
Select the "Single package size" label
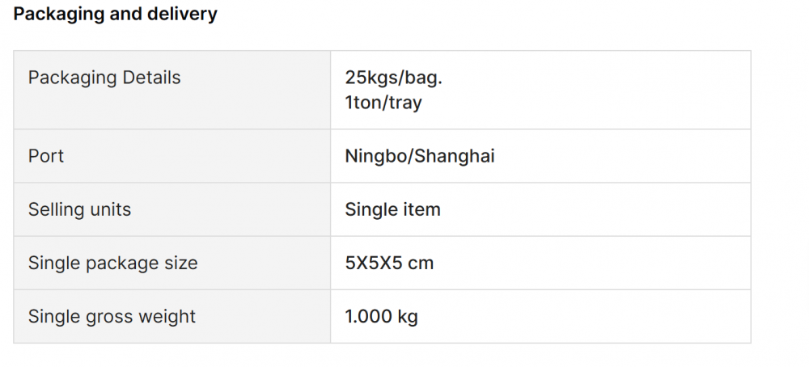(x=112, y=263)
